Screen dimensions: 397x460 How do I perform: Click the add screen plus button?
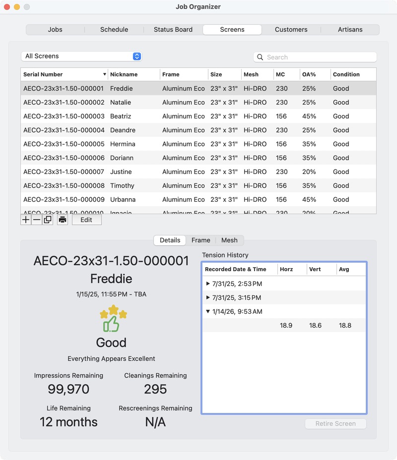26,220
